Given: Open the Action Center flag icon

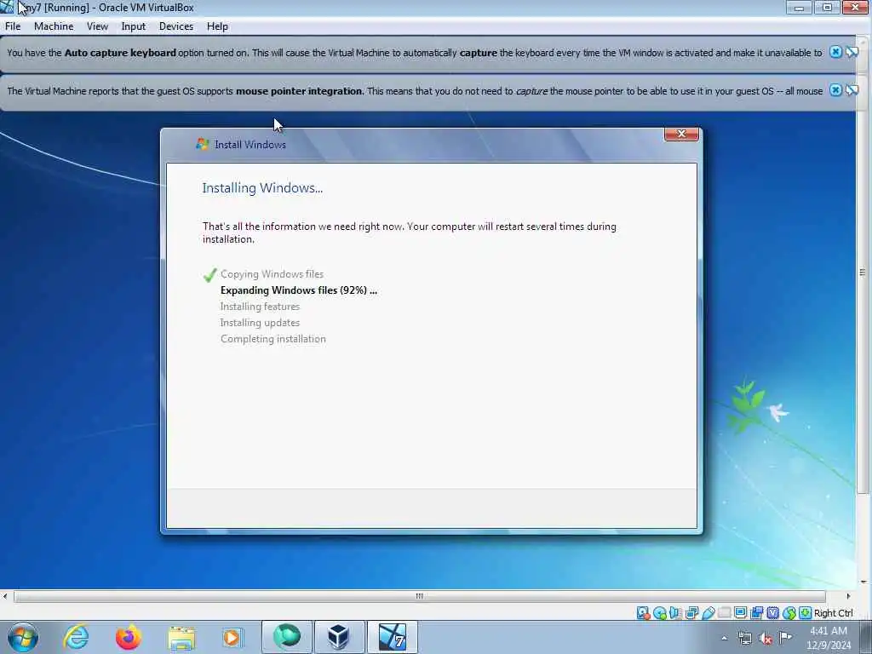Looking at the screenshot, I should click(x=785, y=637).
